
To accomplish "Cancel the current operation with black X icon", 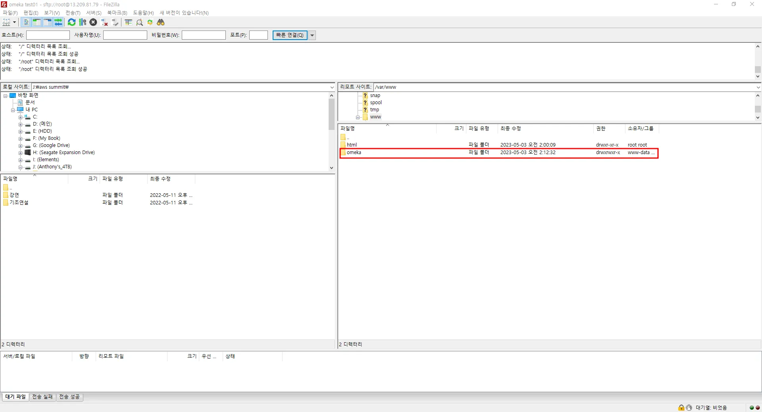I will tap(93, 22).
